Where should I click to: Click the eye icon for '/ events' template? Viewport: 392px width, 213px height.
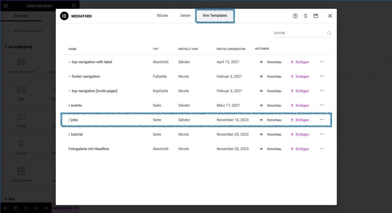261,105
